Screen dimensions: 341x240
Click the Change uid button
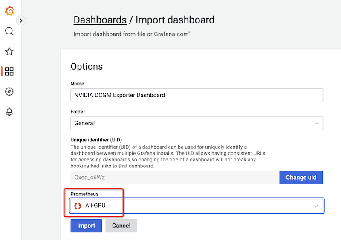pyautogui.click(x=301, y=177)
